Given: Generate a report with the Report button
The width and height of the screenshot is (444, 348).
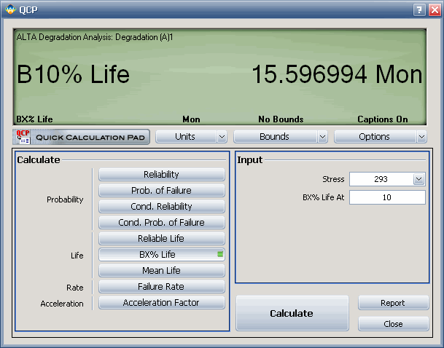Looking at the screenshot, I should (392, 303).
